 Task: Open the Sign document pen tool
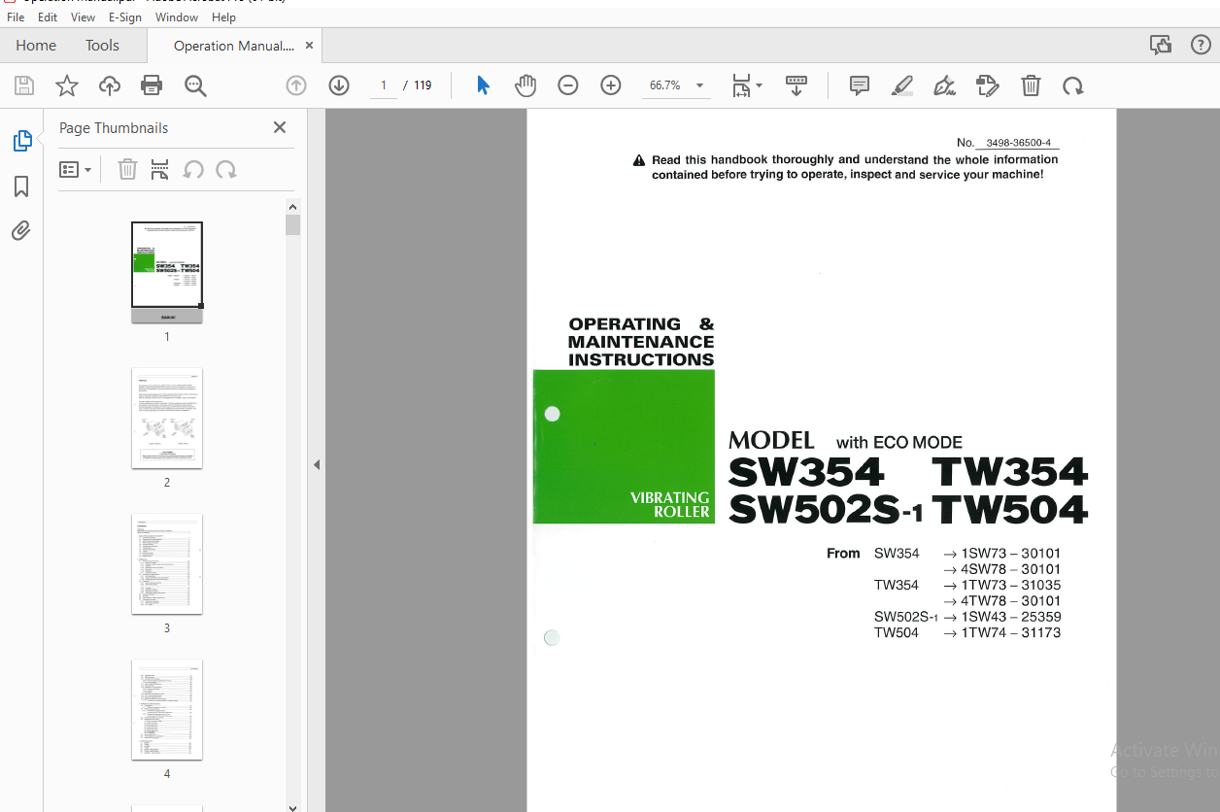tap(944, 85)
